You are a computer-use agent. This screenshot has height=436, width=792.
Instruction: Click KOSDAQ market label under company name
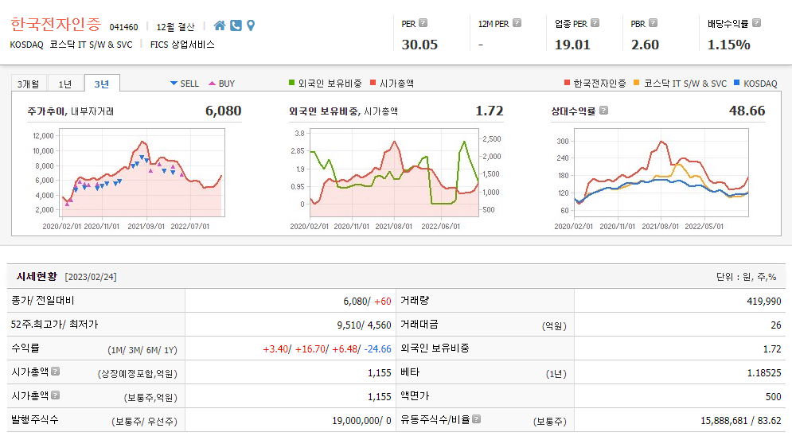point(27,45)
